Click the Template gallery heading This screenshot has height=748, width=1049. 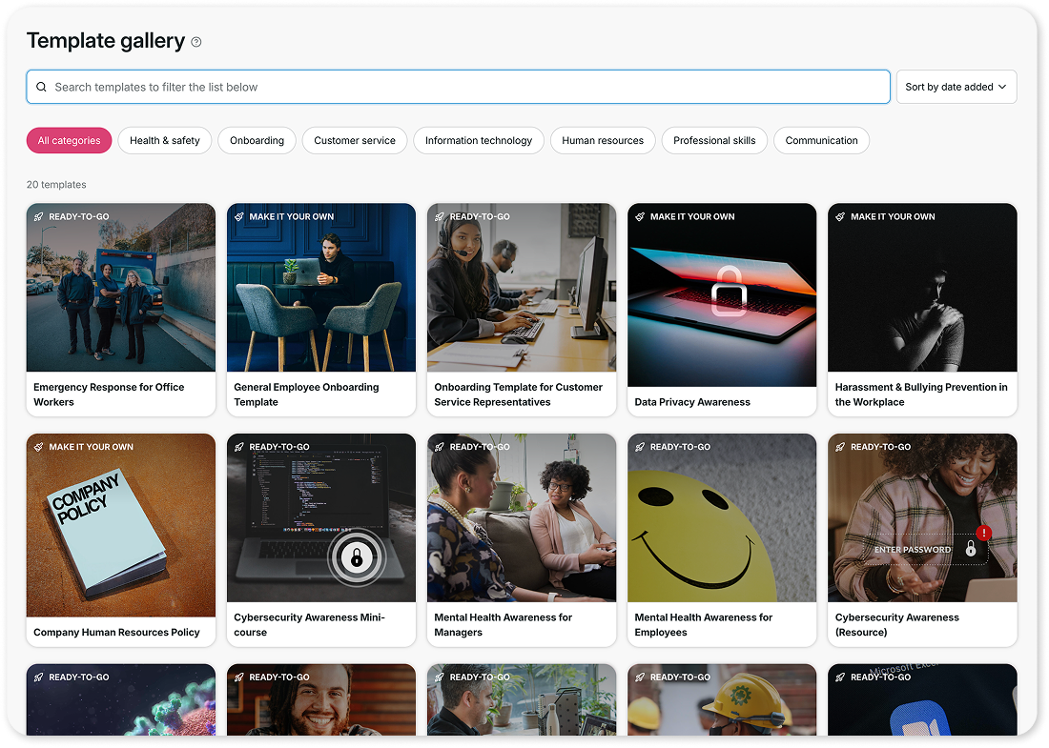(x=106, y=41)
